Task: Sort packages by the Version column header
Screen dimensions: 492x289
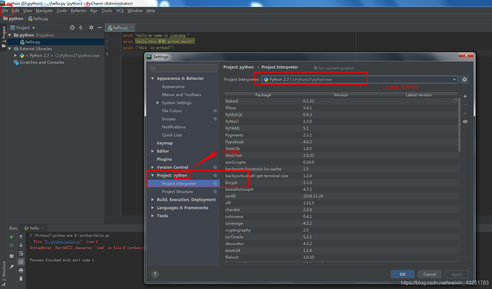Action: (x=341, y=95)
